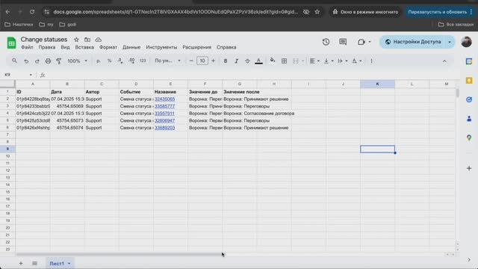Format cell as percent
The height and width of the screenshot is (269, 478).
109,61
